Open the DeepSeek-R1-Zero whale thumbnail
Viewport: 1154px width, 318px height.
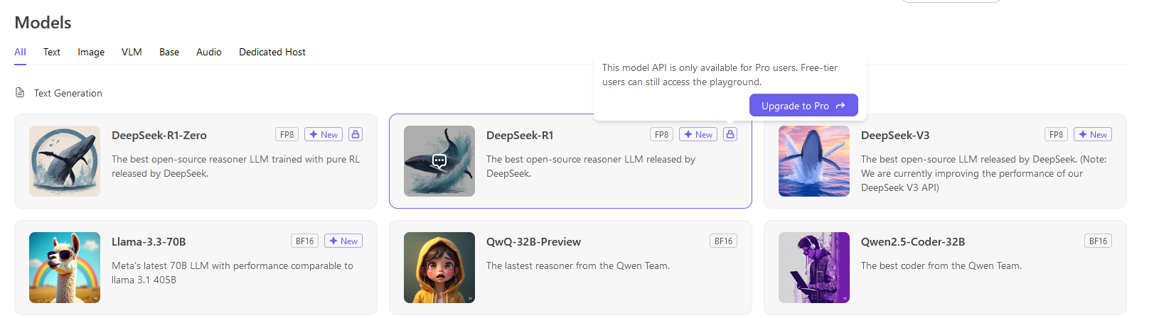tap(65, 161)
